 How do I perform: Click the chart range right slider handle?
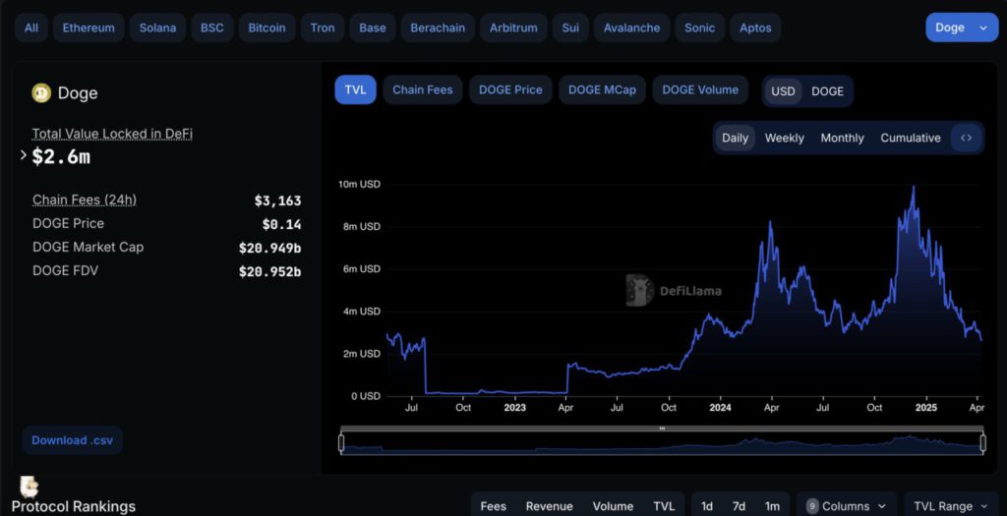(982, 442)
